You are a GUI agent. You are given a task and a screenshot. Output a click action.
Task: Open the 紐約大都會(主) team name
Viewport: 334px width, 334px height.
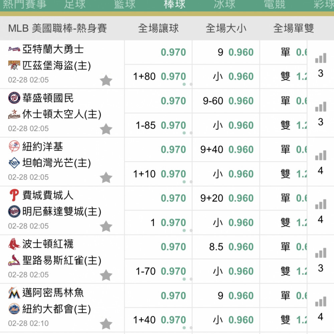[57, 309]
